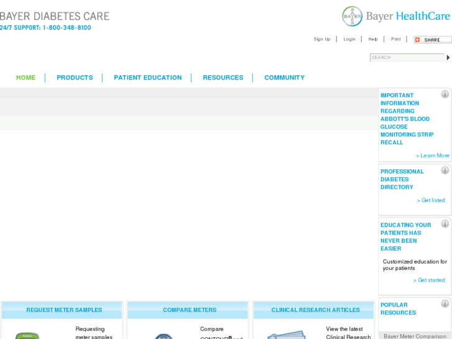Click Learn More about strip recall

point(432,156)
